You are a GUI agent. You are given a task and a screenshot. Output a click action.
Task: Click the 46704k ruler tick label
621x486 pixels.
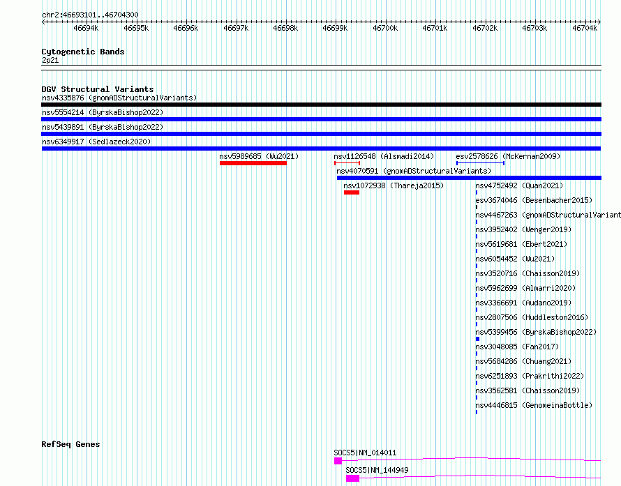585,28
